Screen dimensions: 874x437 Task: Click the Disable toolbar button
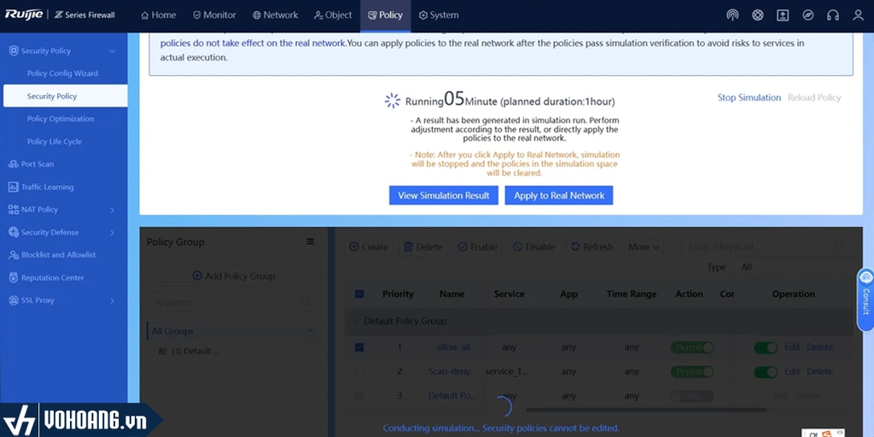tap(534, 247)
